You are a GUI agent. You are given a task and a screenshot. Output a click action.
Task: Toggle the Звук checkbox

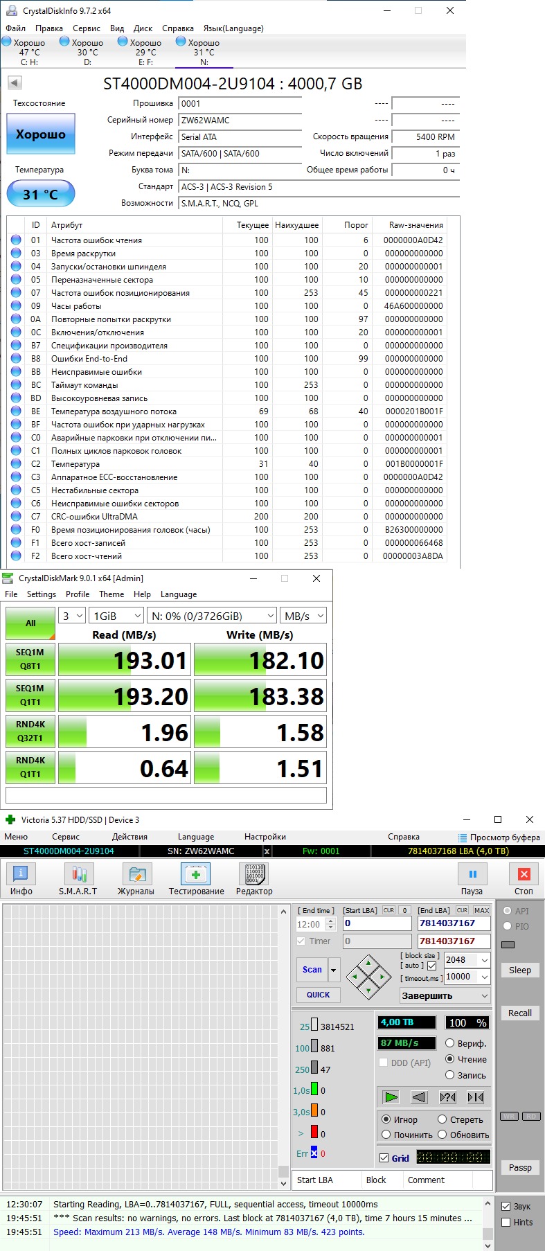(x=506, y=1207)
